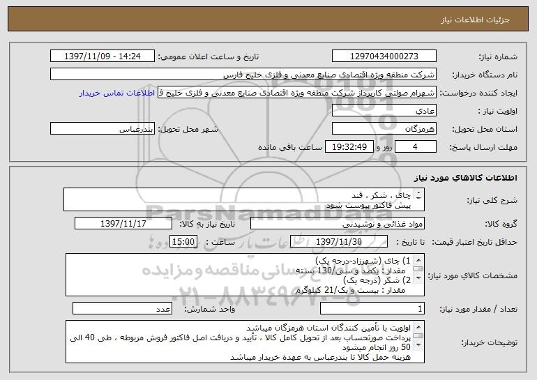The image size is (537, 380).
Task: Click text پیش فاکتور پیوست شود
Action: point(368,206)
